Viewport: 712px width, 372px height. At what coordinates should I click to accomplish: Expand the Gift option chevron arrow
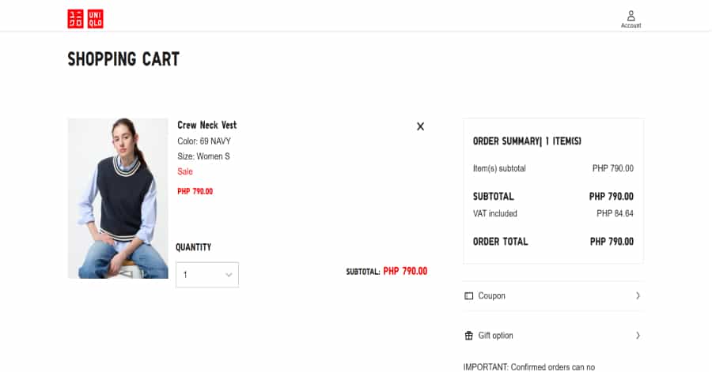[x=638, y=336]
